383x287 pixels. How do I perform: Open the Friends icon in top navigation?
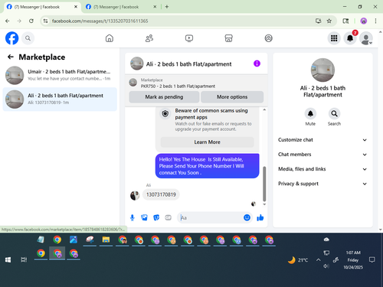click(149, 38)
